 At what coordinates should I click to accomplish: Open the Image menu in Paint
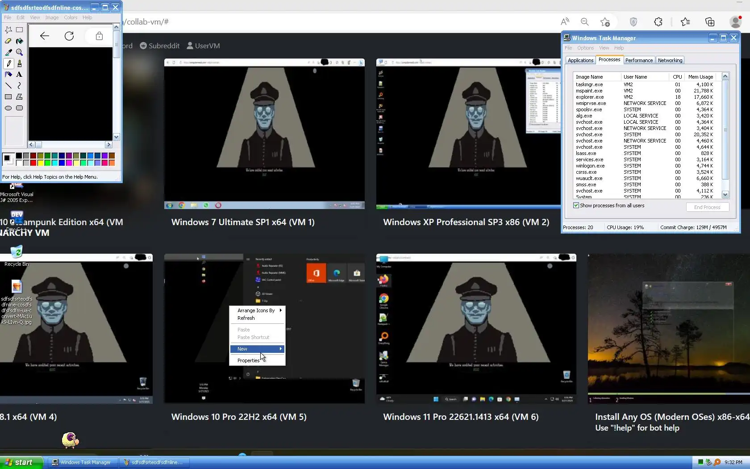pos(52,17)
